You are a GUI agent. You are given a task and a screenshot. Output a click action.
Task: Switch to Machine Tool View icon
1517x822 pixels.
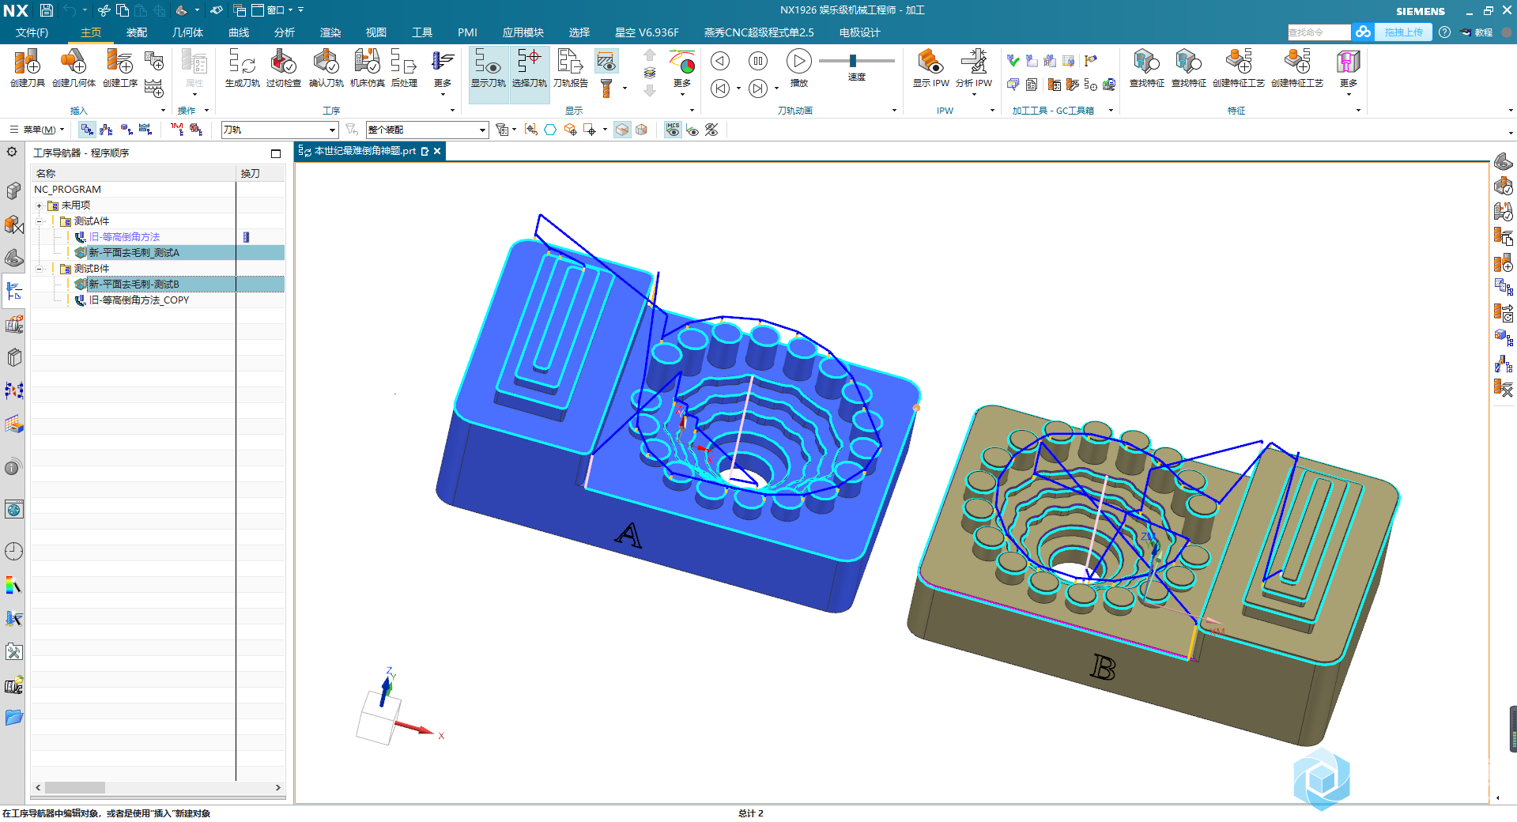(106, 130)
